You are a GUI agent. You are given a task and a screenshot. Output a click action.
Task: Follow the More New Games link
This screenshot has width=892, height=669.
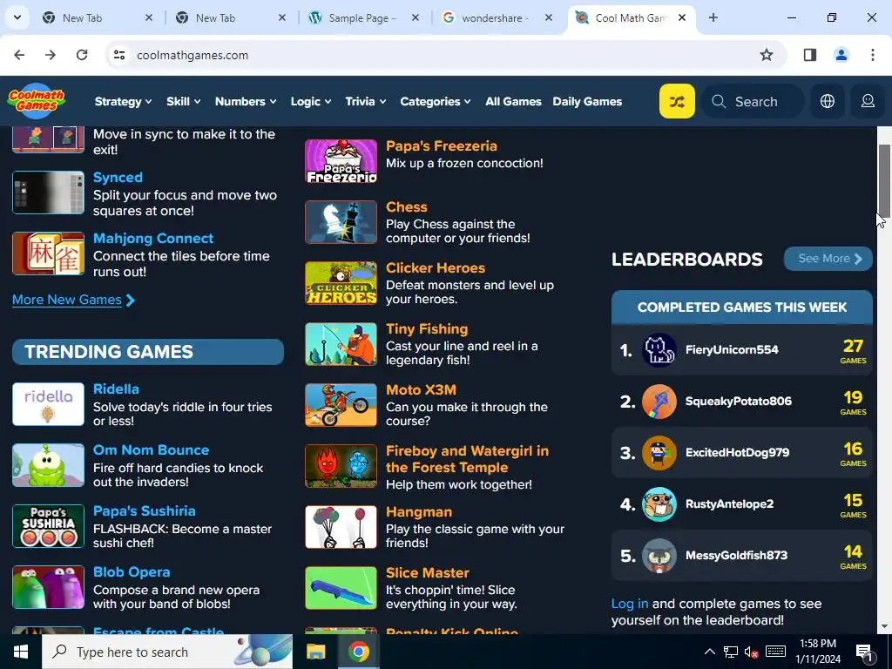pos(73,300)
